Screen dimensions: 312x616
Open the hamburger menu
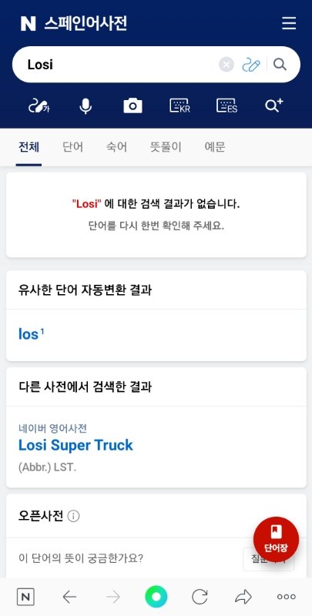(289, 24)
